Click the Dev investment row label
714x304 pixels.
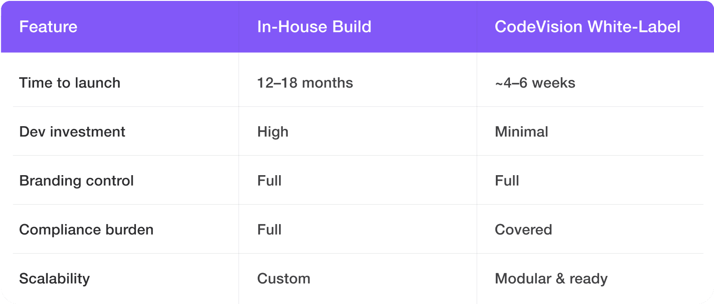pos(72,132)
